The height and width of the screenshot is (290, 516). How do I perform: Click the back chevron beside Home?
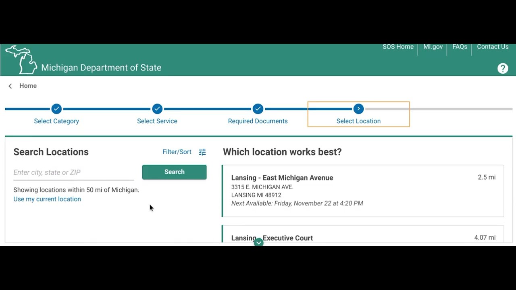(10, 86)
